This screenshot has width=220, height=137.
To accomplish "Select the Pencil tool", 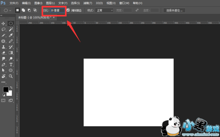I will (x=11, y=41).
